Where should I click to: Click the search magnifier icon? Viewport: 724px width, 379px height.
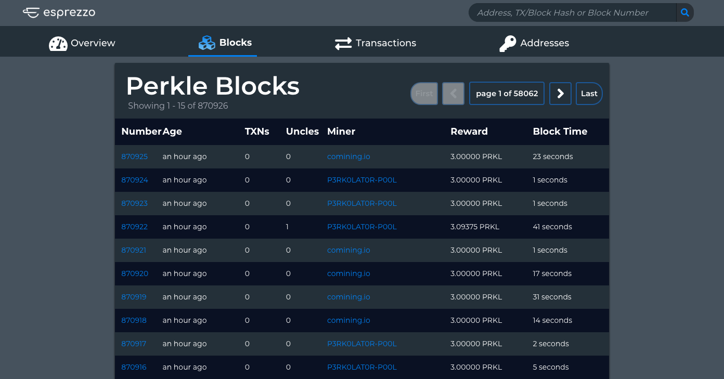click(x=685, y=12)
